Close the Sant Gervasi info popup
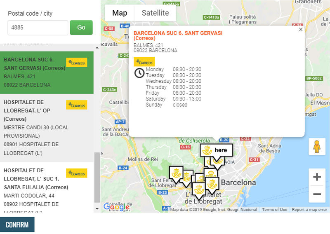330x234 pixels. (301, 30)
